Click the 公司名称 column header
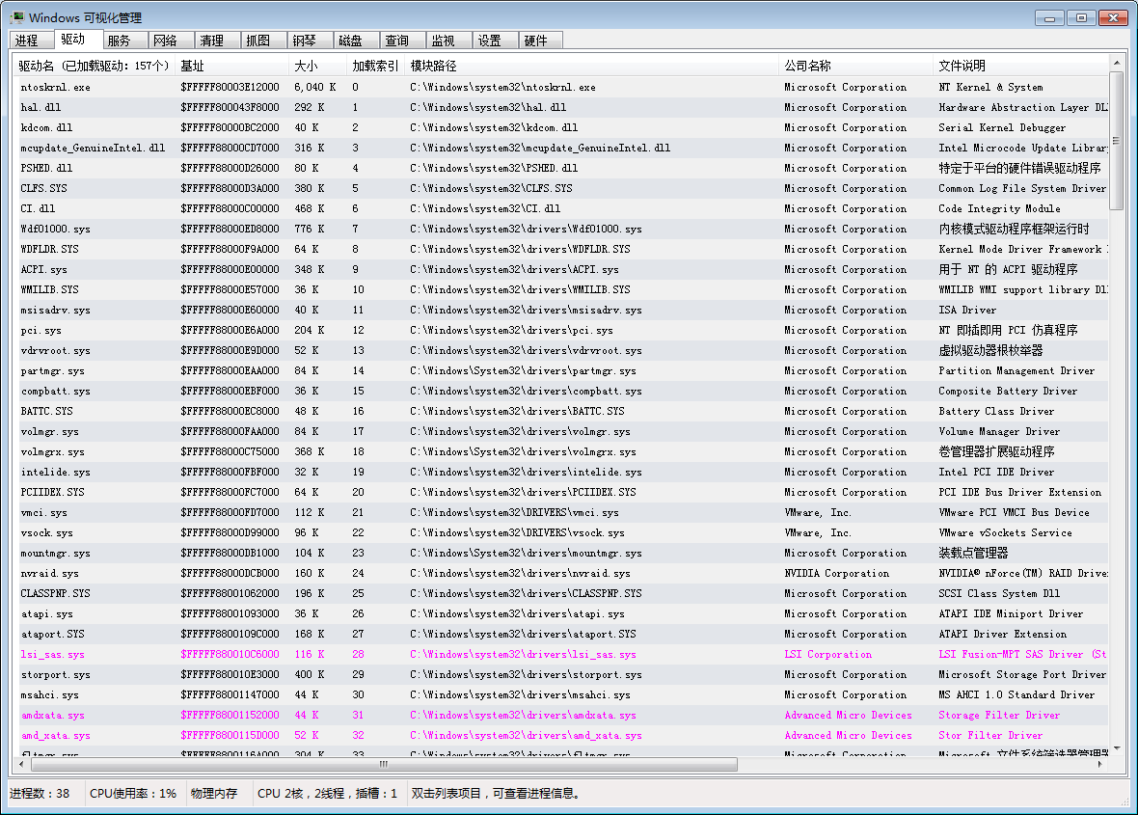The width and height of the screenshot is (1138, 815). pos(854,66)
